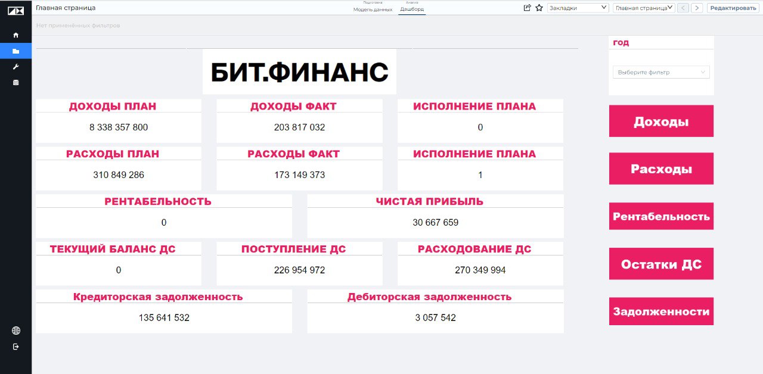The width and height of the screenshot is (763, 374).
Task: Click the Задолженности button
Action: (x=661, y=311)
